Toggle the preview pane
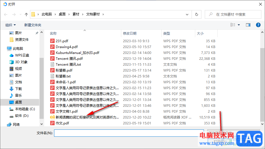 (x=248, y=25)
